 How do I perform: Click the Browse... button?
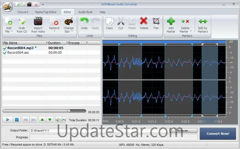(183, 130)
